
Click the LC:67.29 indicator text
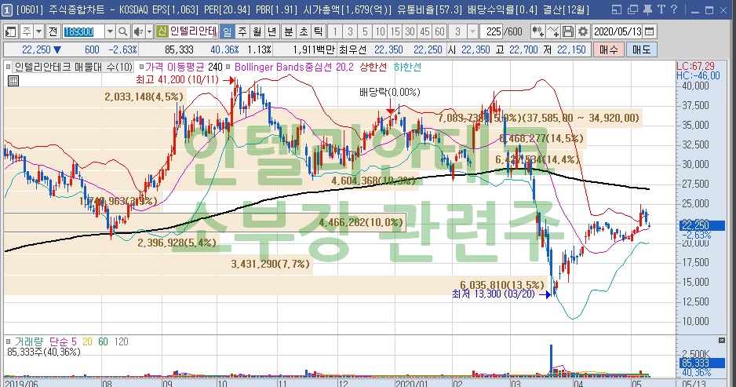pyautogui.click(x=695, y=66)
